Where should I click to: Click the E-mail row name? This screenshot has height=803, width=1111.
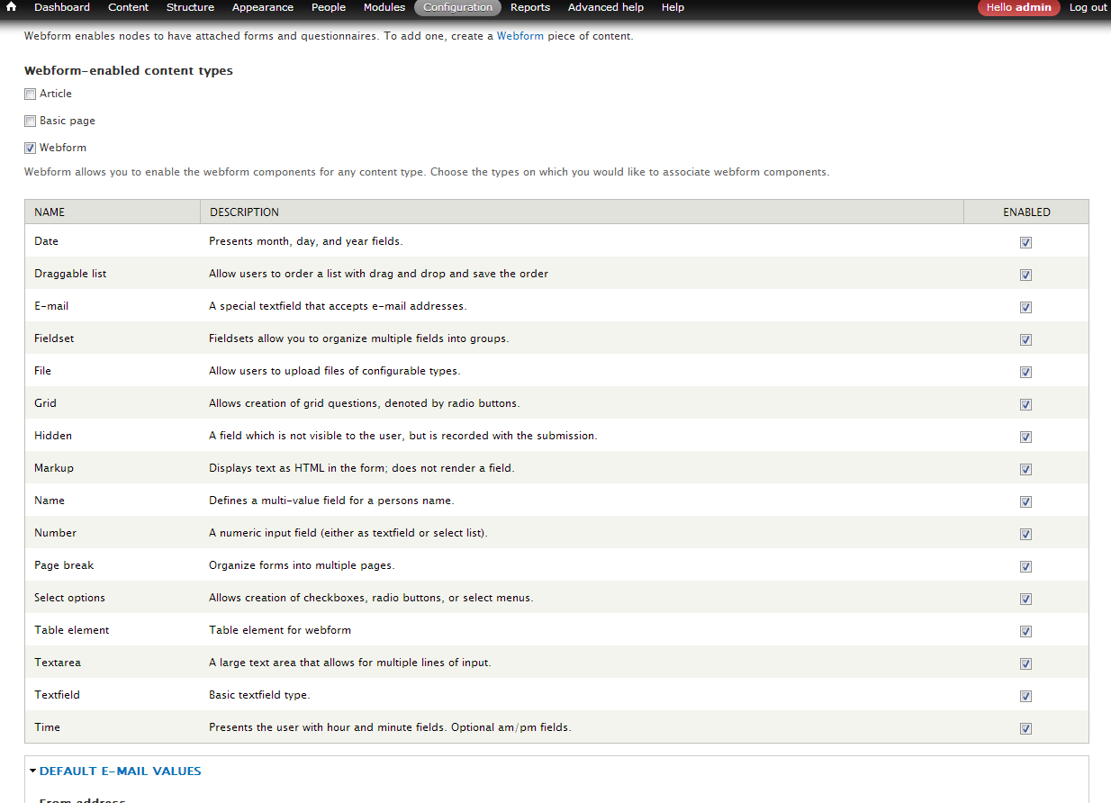pyautogui.click(x=51, y=306)
